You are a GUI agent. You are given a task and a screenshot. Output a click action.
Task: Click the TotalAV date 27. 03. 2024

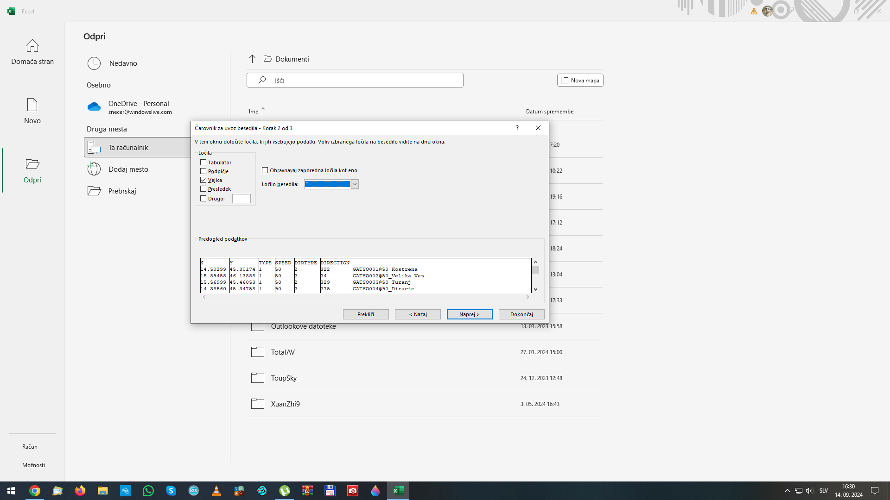pyautogui.click(x=541, y=352)
